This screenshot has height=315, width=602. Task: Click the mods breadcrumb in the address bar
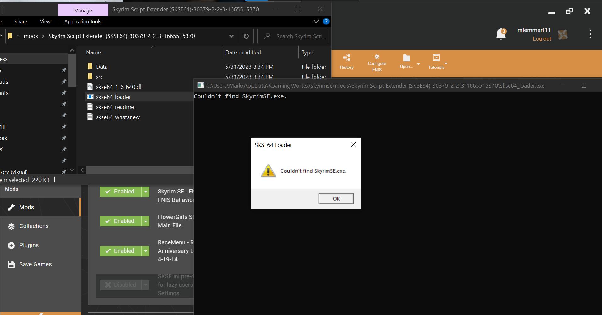[x=31, y=36]
